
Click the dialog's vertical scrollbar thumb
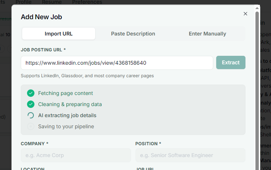tap(257, 91)
